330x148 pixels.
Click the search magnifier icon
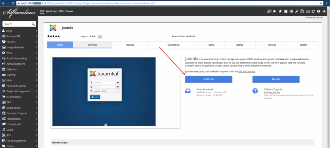33,24
